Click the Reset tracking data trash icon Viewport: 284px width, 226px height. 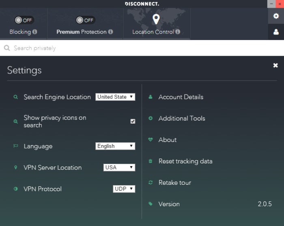point(151,161)
